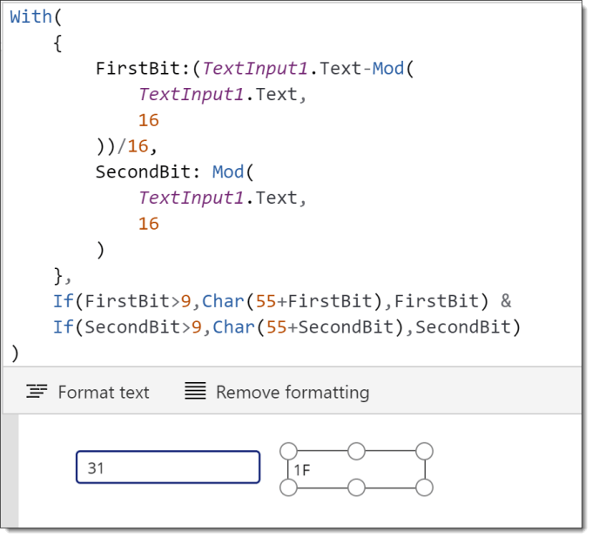This screenshot has height=538, width=592.
Task: Click the SecondBit: Mod( line
Action: [174, 172]
